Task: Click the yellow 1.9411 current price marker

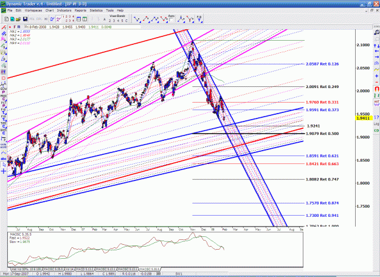Action: pyautogui.click(x=364, y=118)
